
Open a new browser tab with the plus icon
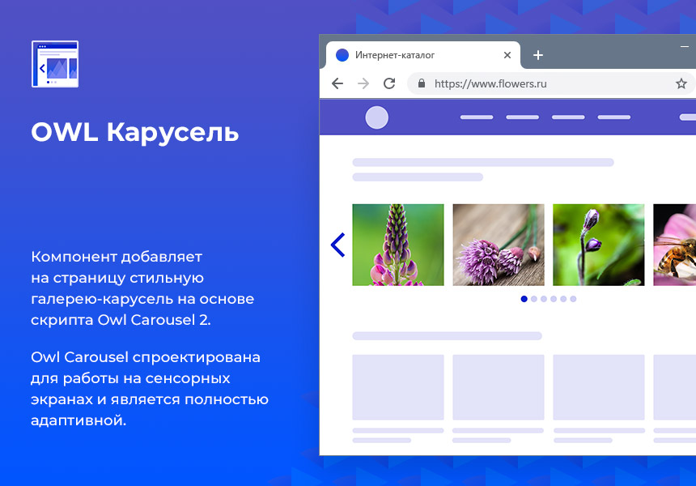pyautogui.click(x=538, y=55)
